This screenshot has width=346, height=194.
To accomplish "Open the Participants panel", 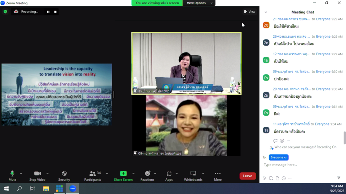I will coord(93,176).
